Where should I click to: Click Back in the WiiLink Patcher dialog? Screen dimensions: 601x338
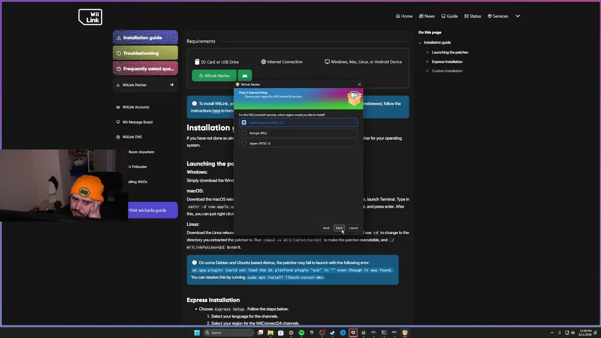point(326,228)
